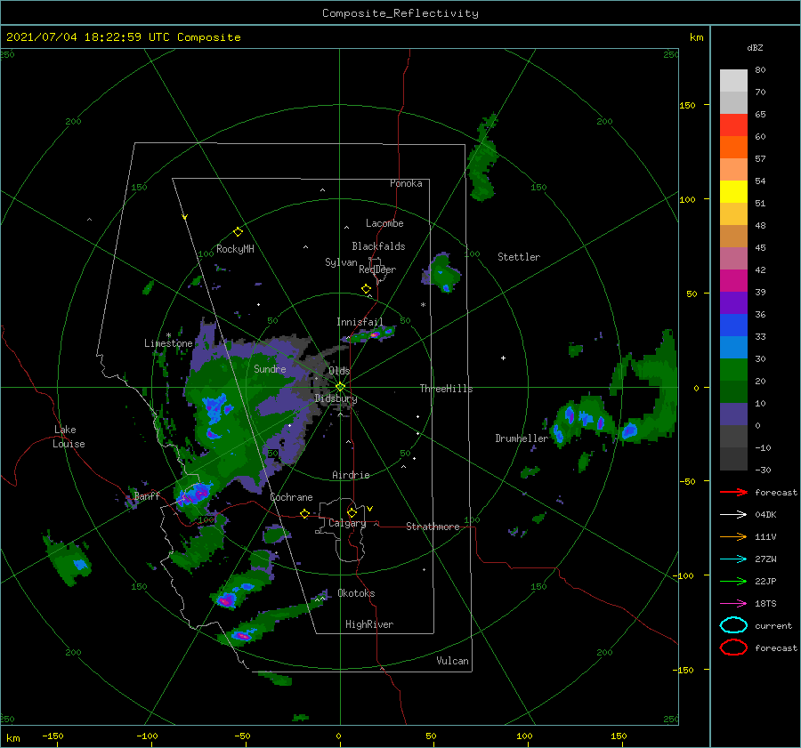Select the 20 dBZ green color swatch
Screen dimensions: 801x748
click(x=733, y=369)
